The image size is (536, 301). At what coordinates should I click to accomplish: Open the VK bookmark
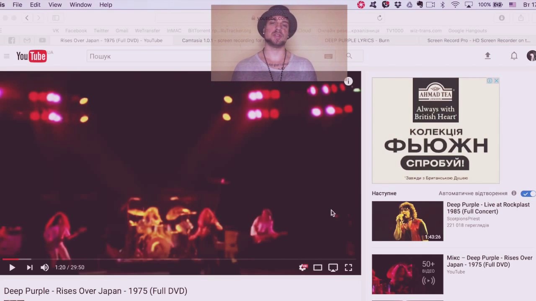[x=56, y=31]
